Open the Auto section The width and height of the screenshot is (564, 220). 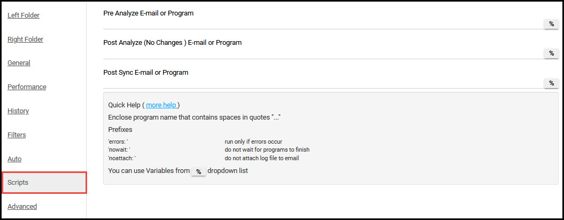click(x=14, y=159)
